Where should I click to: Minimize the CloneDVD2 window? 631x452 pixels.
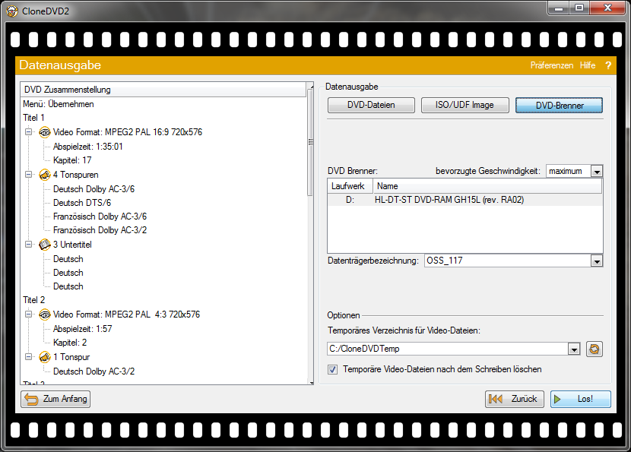pyautogui.click(x=559, y=8)
